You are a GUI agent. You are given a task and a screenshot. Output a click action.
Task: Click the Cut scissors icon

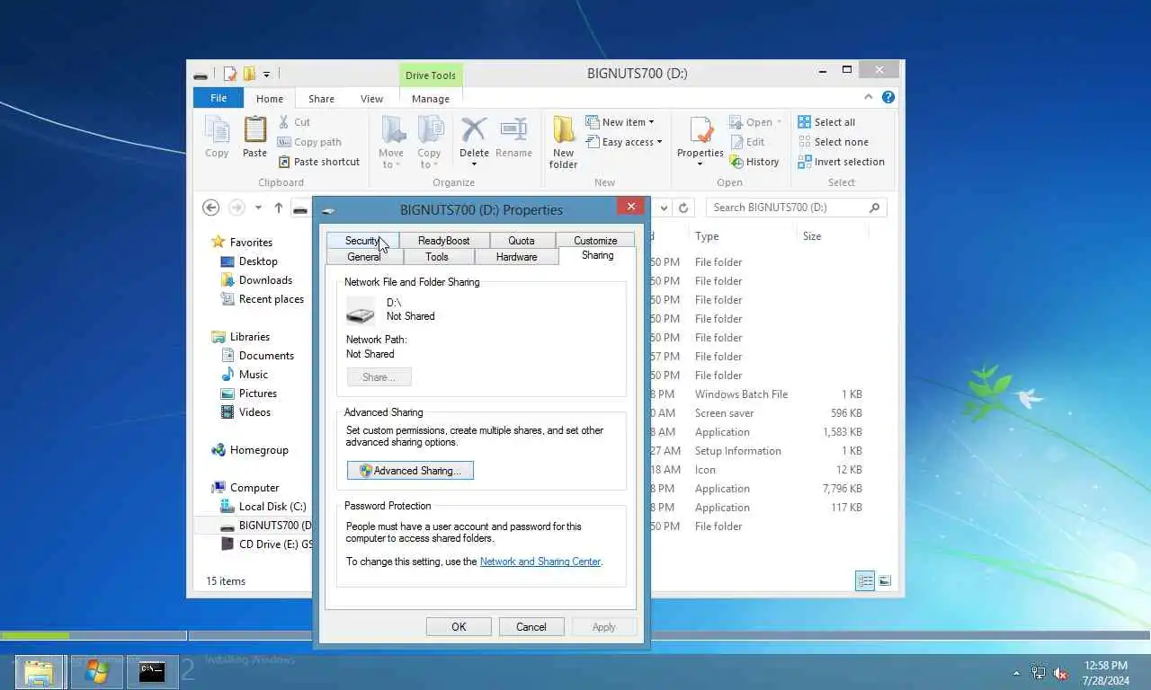pos(284,122)
